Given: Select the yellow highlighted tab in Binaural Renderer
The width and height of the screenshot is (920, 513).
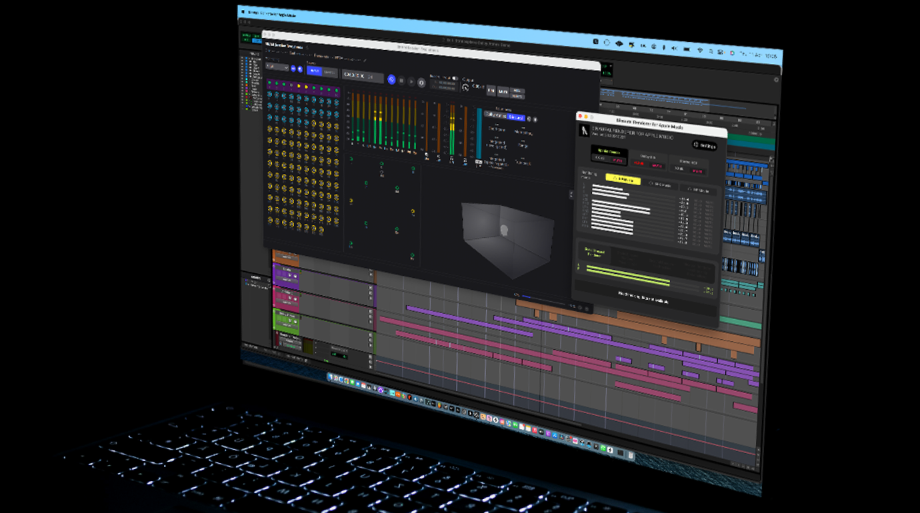Looking at the screenshot, I should coord(623,179).
